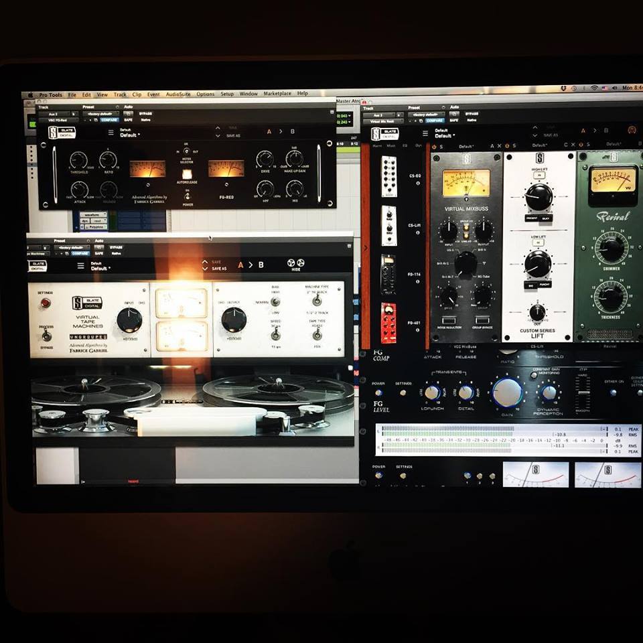The width and height of the screenshot is (643, 643).
Task: Expand the rack browser side arrow
Action: tap(366, 248)
